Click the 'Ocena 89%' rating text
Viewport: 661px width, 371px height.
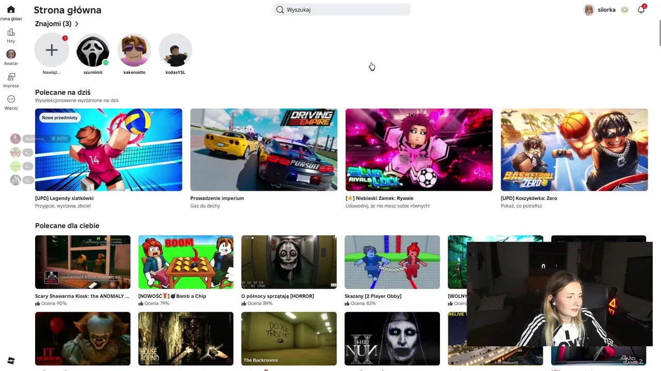(260, 303)
